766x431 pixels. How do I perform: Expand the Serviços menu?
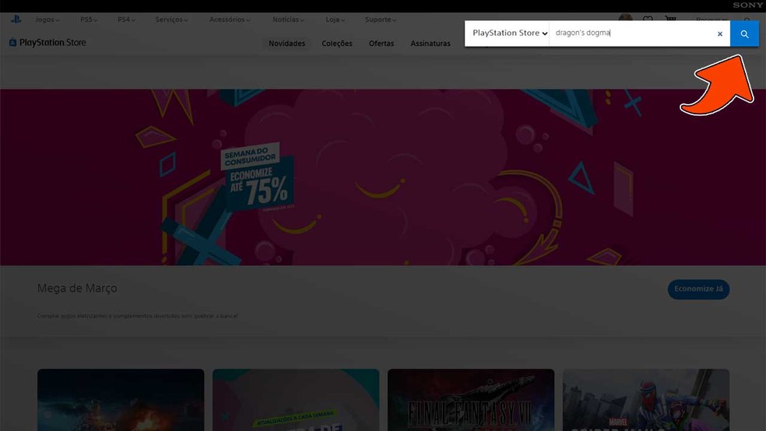tap(171, 19)
